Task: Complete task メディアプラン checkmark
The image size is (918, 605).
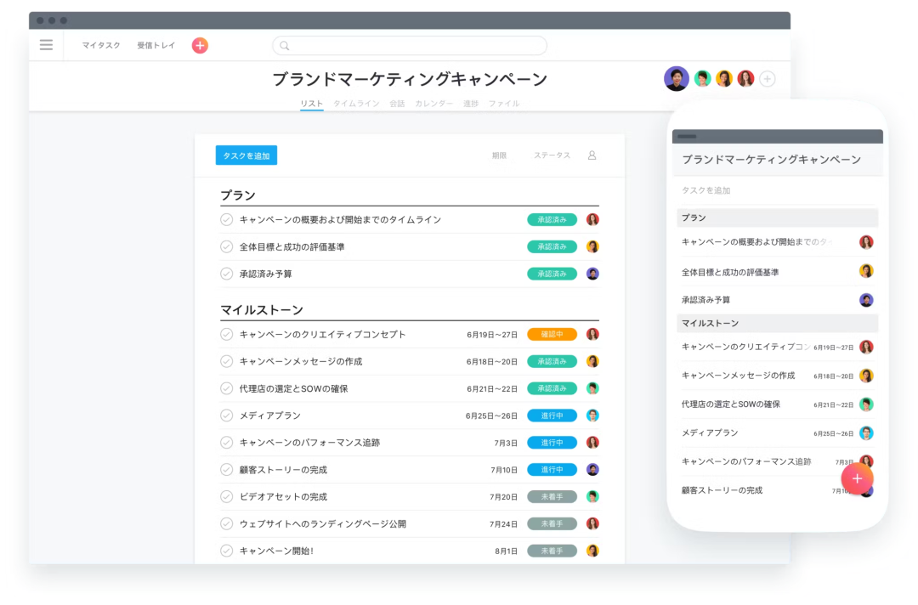Action: pos(227,416)
